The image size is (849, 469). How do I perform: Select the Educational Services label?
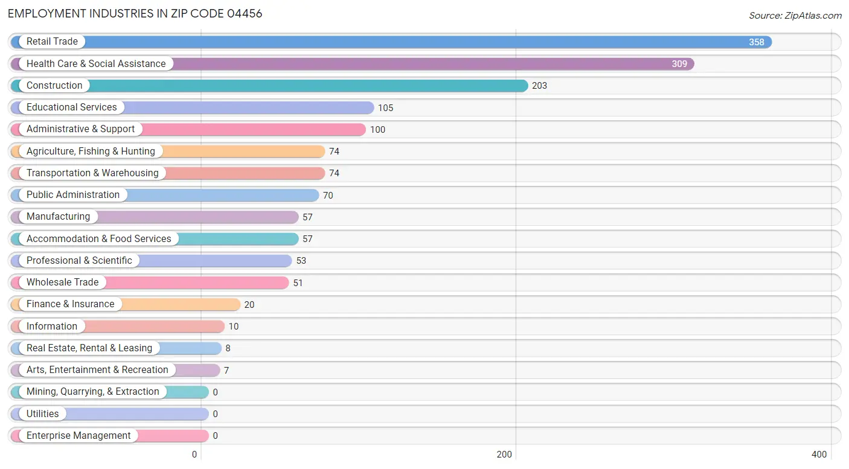coord(72,107)
